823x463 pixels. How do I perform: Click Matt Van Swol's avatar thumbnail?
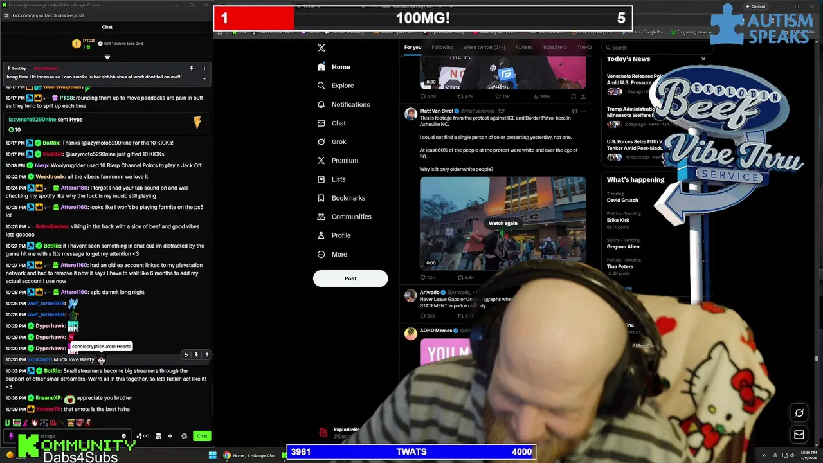(x=410, y=114)
